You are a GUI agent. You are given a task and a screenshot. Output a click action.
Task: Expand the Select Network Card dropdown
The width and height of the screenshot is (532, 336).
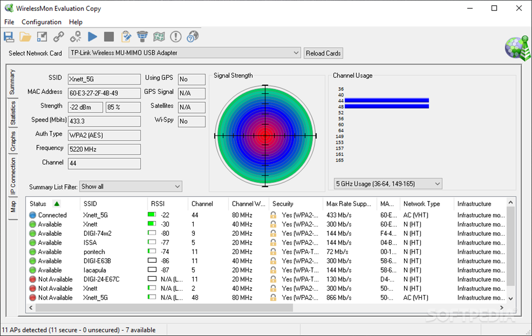point(296,53)
